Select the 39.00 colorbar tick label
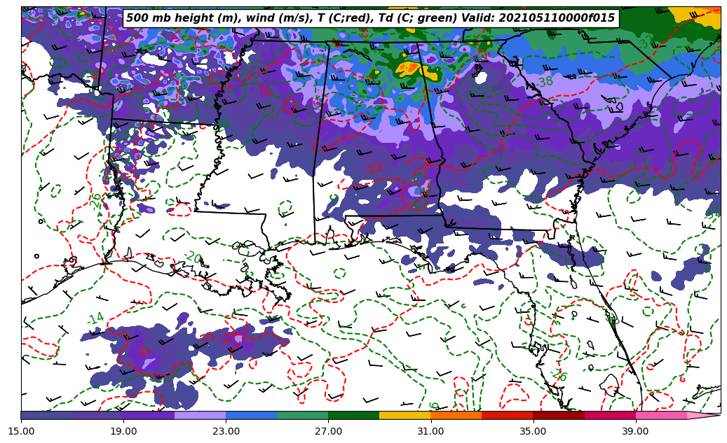This screenshot has height=443, width=727. [635, 431]
